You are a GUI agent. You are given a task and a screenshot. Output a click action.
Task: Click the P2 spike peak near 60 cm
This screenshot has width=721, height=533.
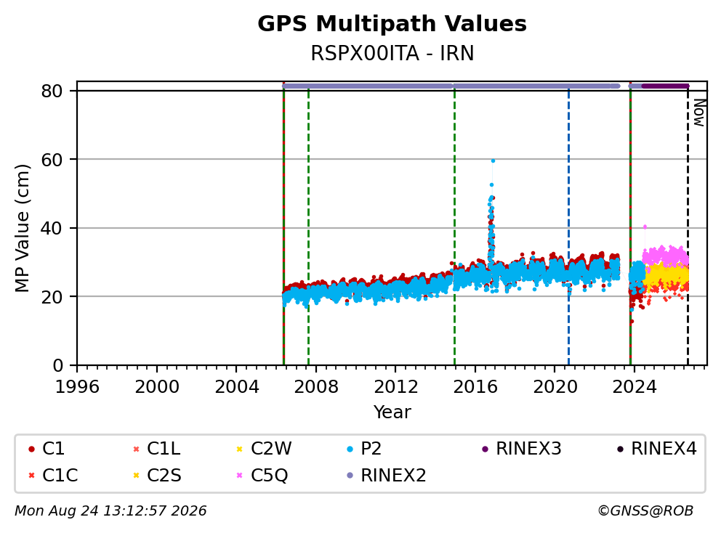[493, 160]
